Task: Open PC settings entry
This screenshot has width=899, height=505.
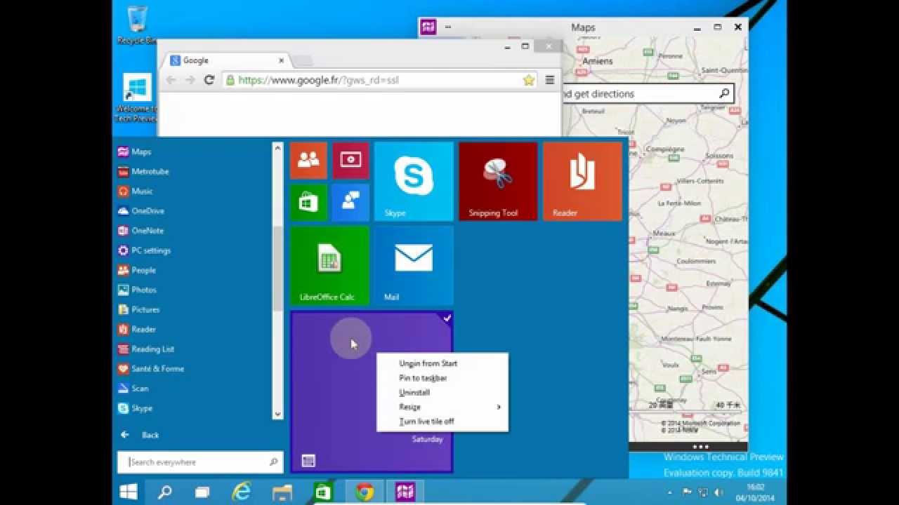Action: 145,250
